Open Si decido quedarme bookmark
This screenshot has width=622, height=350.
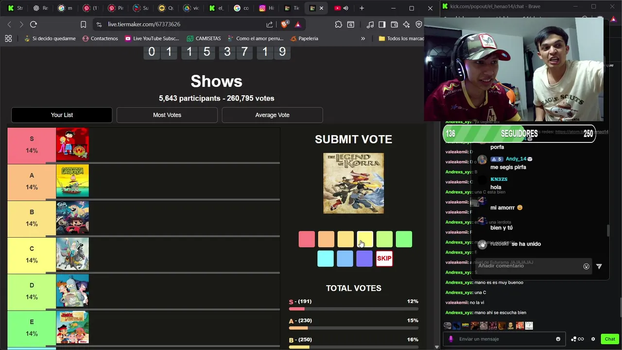coord(49,38)
